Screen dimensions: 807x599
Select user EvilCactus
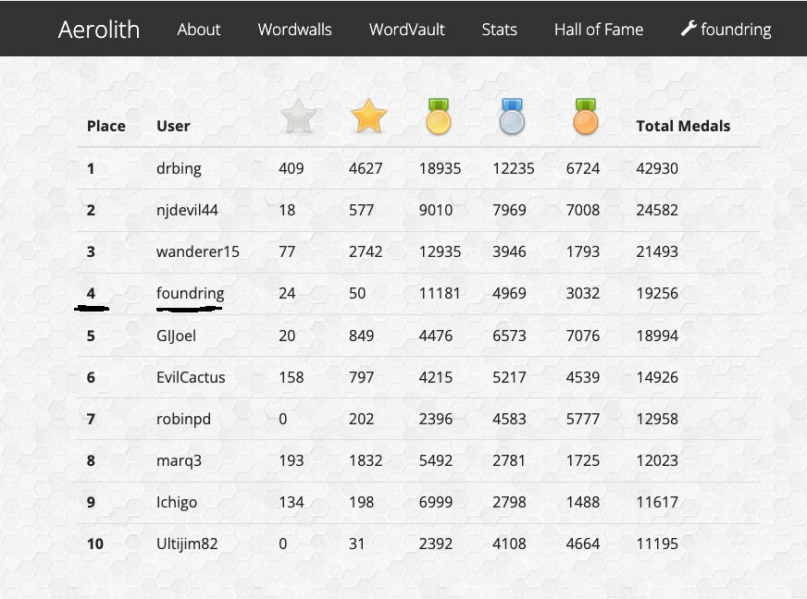(x=191, y=377)
